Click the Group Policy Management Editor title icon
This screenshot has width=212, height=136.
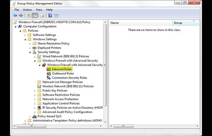click(14, 4)
